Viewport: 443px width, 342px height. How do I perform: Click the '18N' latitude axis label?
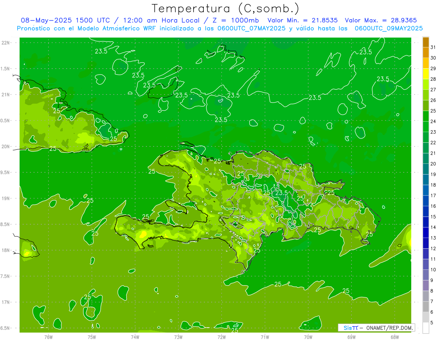(6, 250)
